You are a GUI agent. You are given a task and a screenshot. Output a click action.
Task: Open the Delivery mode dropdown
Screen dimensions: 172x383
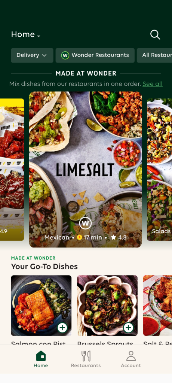click(32, 55)
